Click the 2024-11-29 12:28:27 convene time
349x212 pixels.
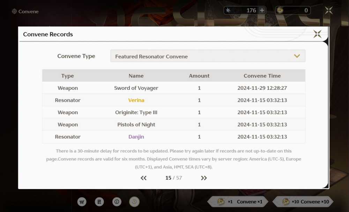pos(262,88)
